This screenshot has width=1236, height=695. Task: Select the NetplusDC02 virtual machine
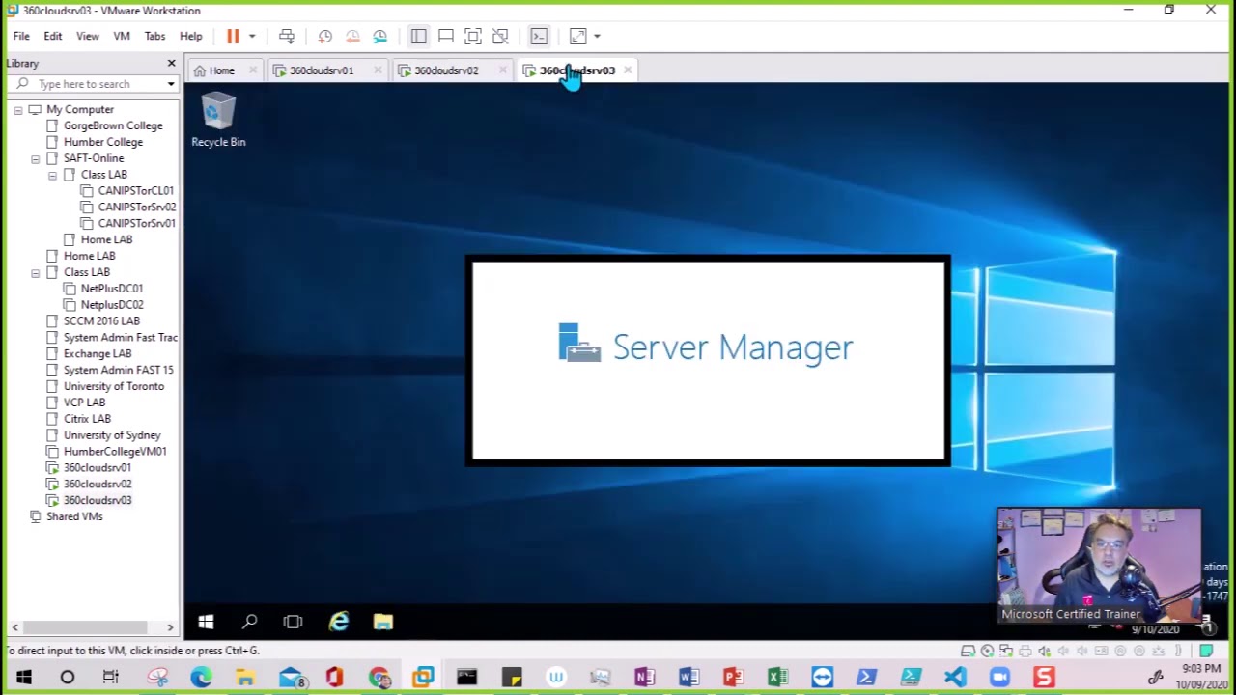coord(112,305)
